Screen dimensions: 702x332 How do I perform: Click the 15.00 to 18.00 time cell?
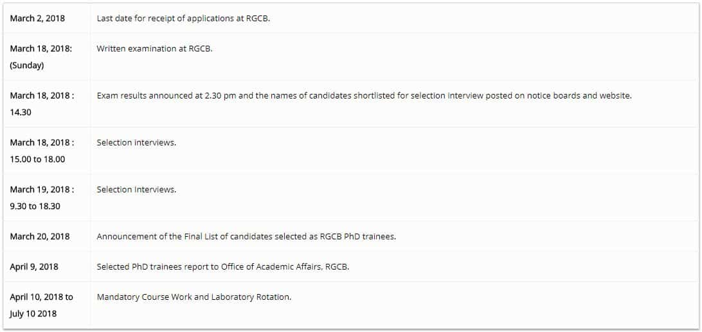[x=37, y=159]
